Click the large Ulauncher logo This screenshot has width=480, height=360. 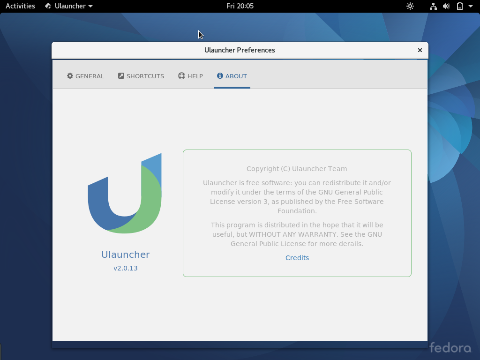pos(125,193)
